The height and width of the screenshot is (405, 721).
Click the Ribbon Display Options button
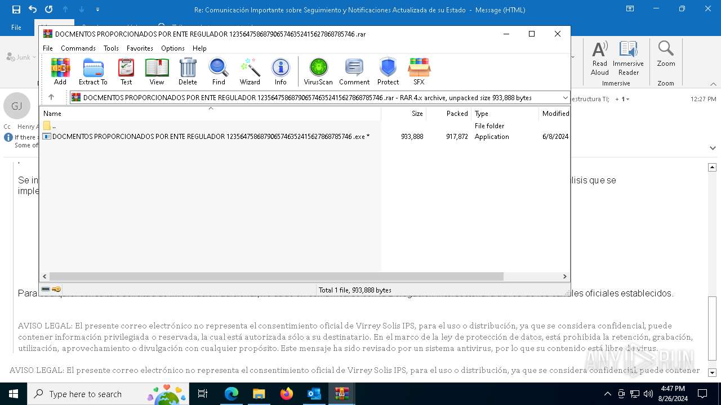[630, 10]
